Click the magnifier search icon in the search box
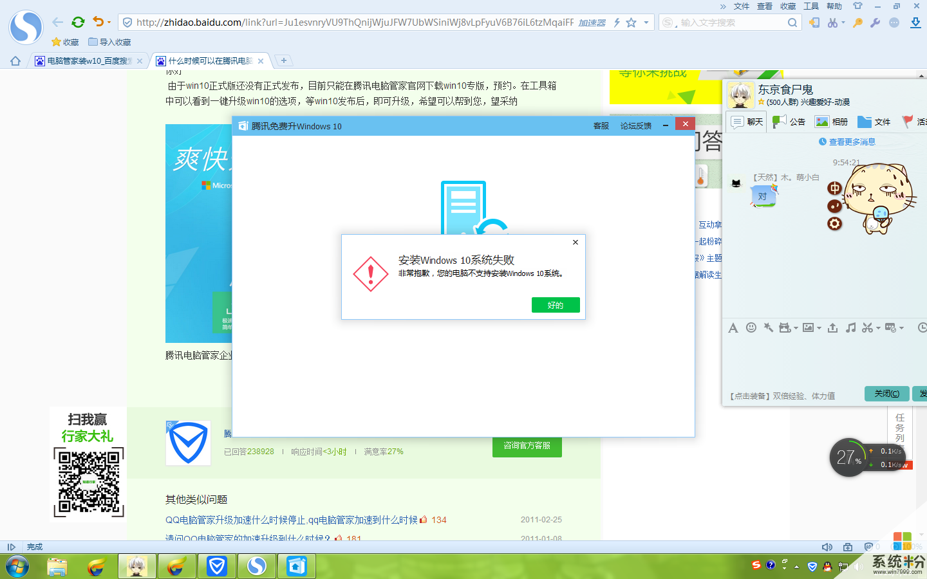The width and height of the screenshot is (927, 579). [792, 23]
